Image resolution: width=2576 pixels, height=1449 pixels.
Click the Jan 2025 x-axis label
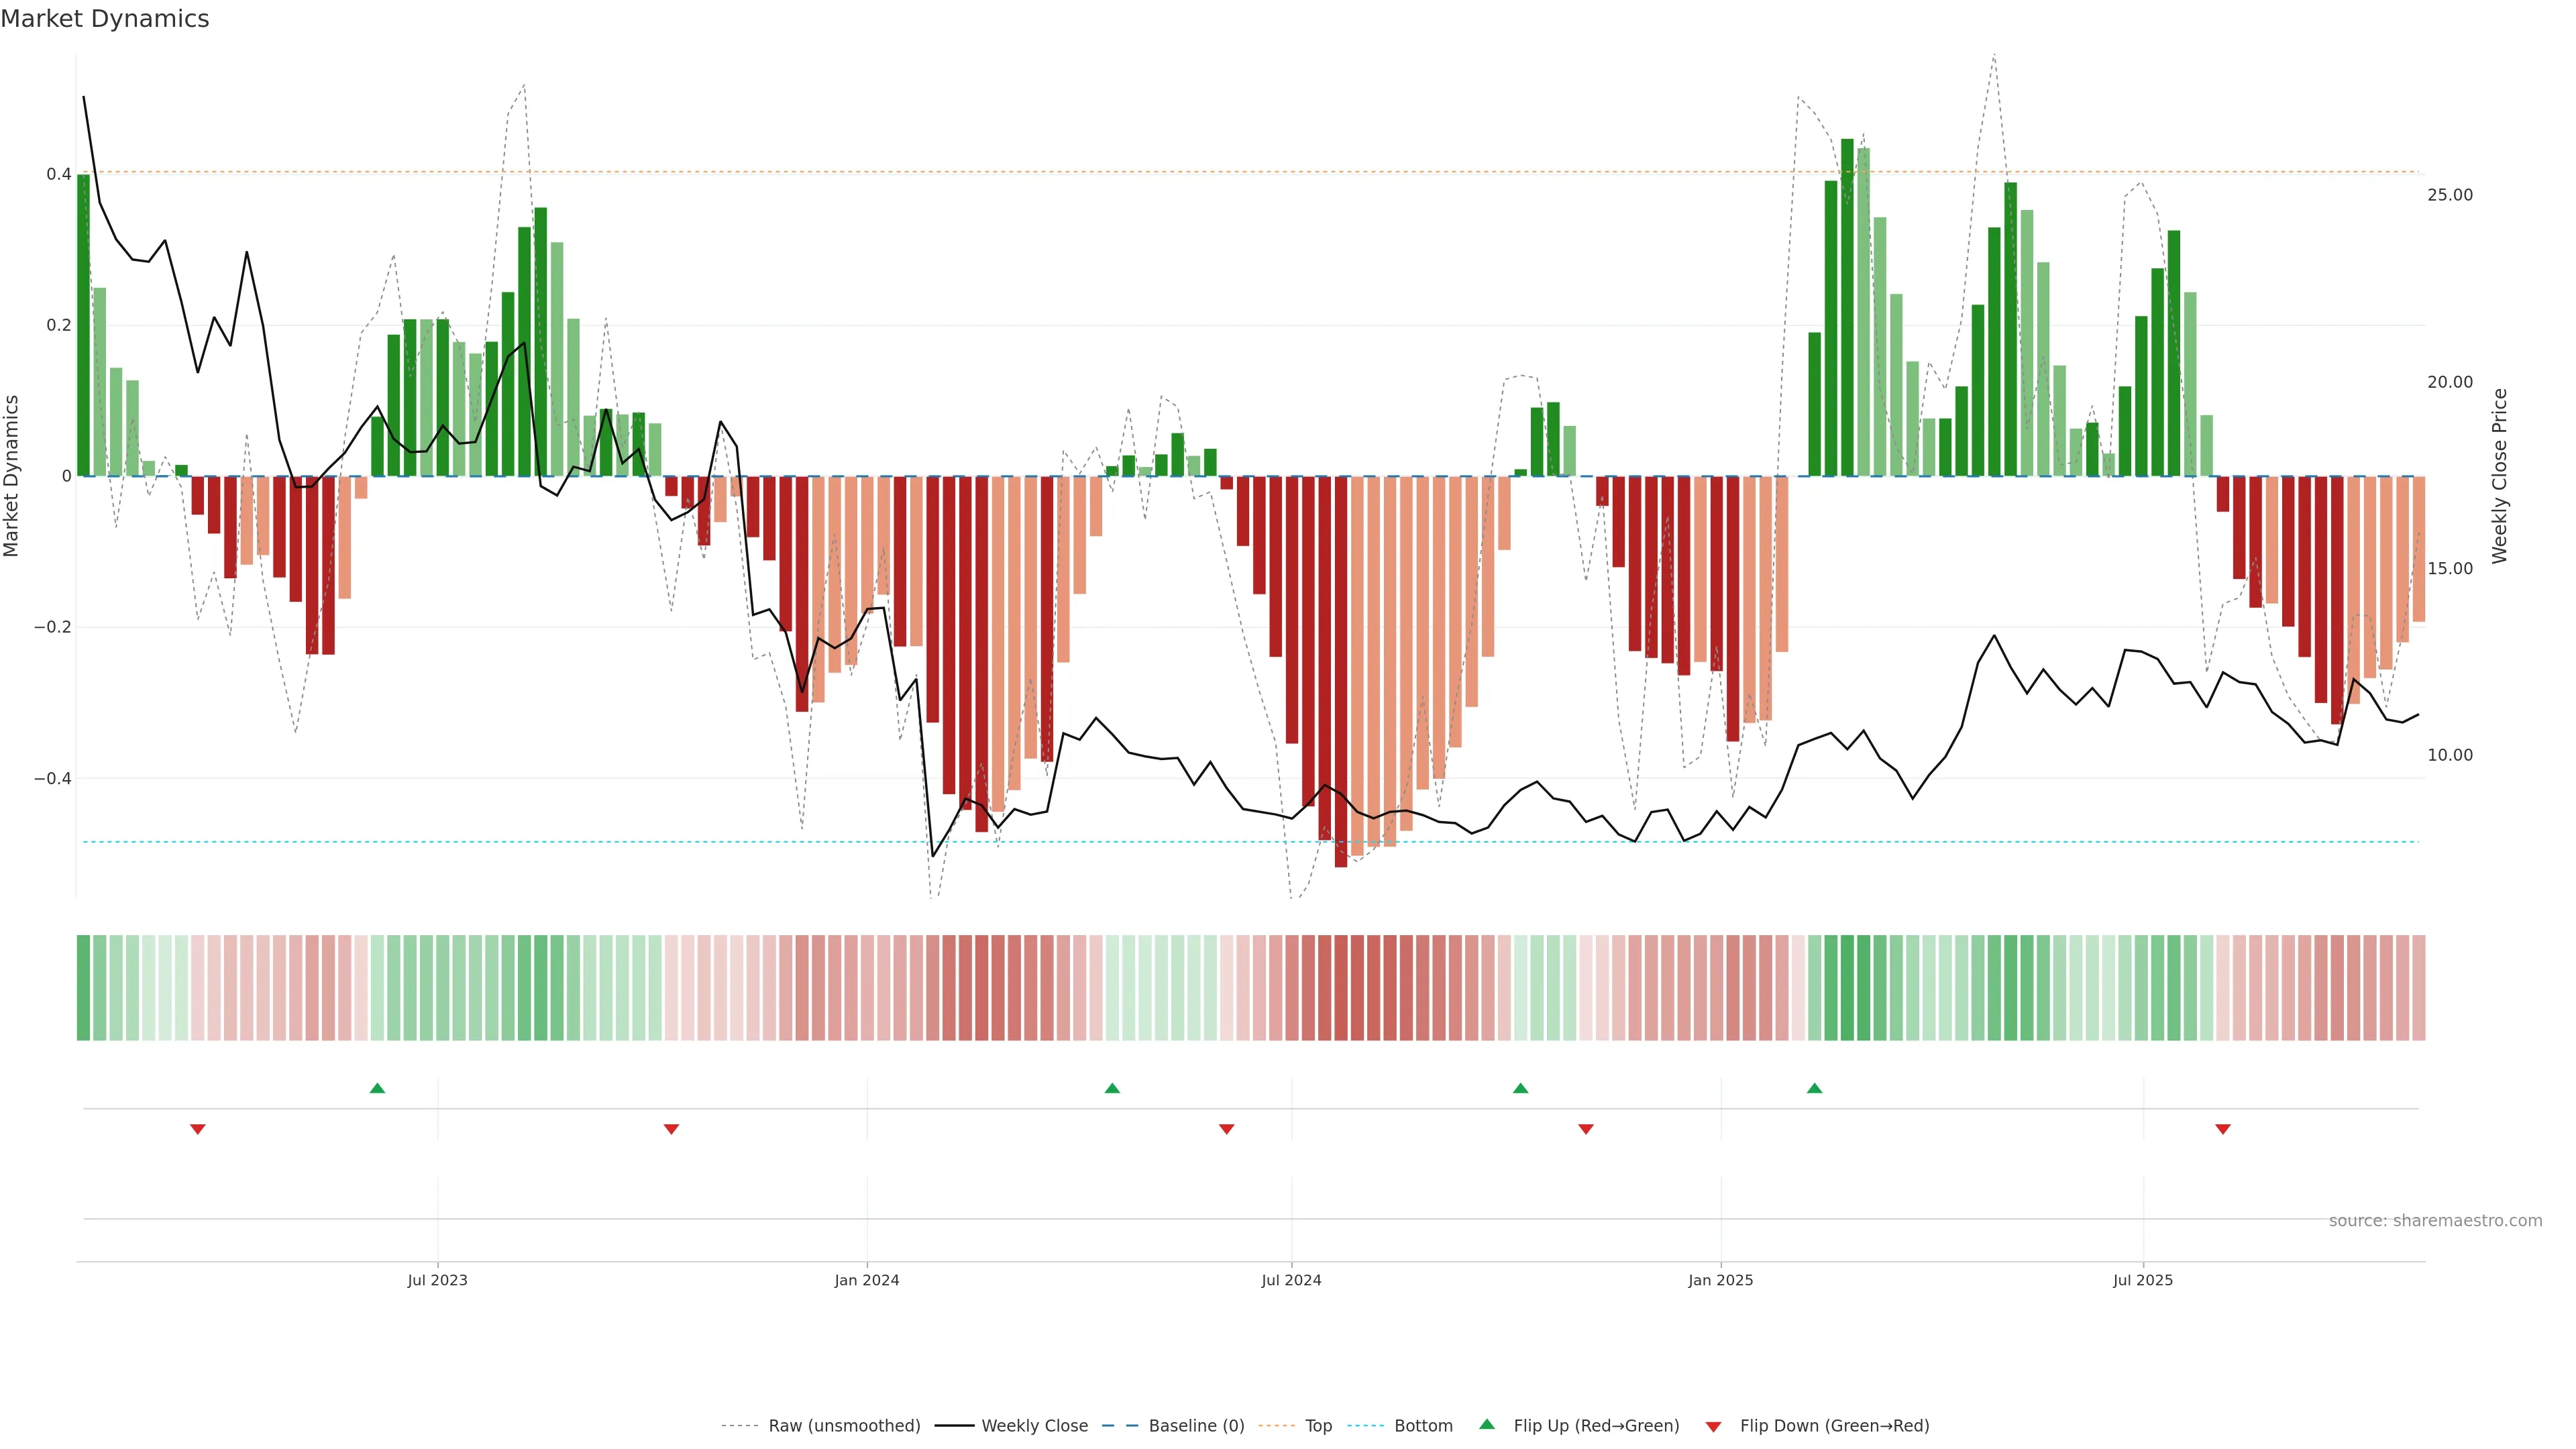point(1720,1280)
